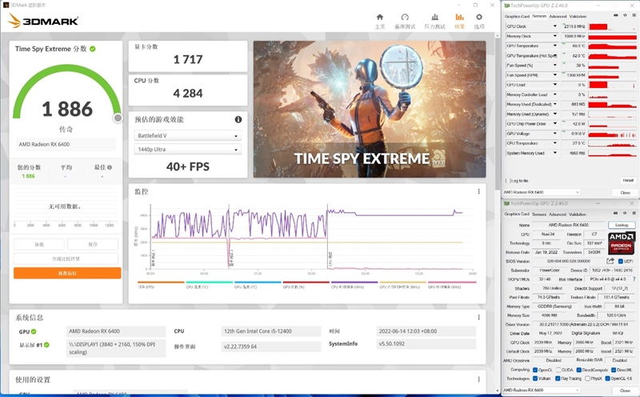Image resolution: width=640 pixels, height=397 pixels.
Task: Open the GPU Clock sensor dropdown arrow
Action: [x=554, y=26]
